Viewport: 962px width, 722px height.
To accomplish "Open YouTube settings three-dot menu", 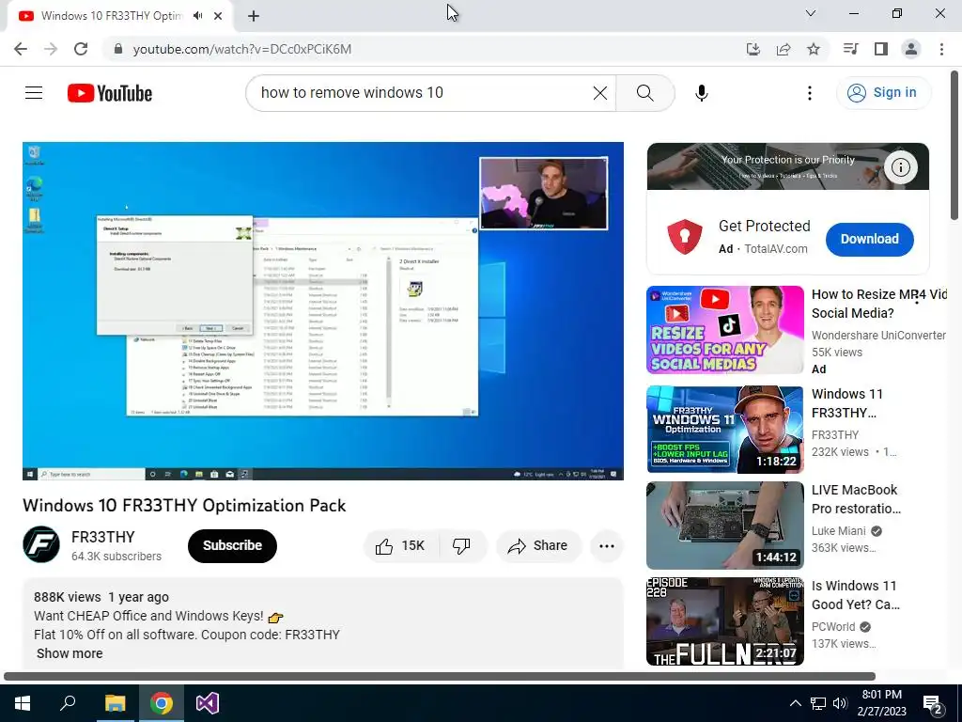I will 810,93.
